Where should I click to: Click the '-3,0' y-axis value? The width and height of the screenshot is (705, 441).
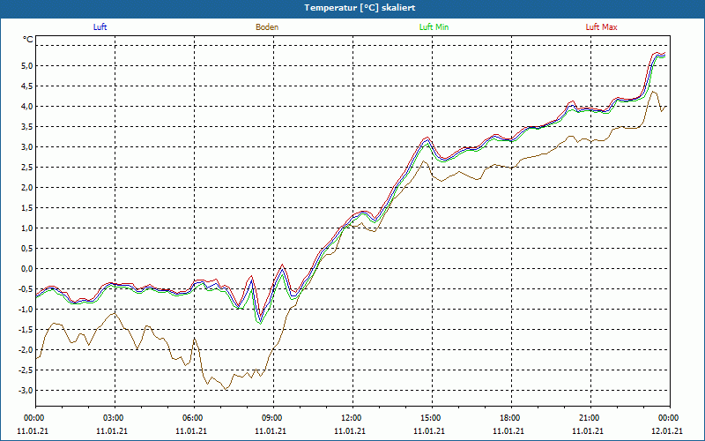26,390
